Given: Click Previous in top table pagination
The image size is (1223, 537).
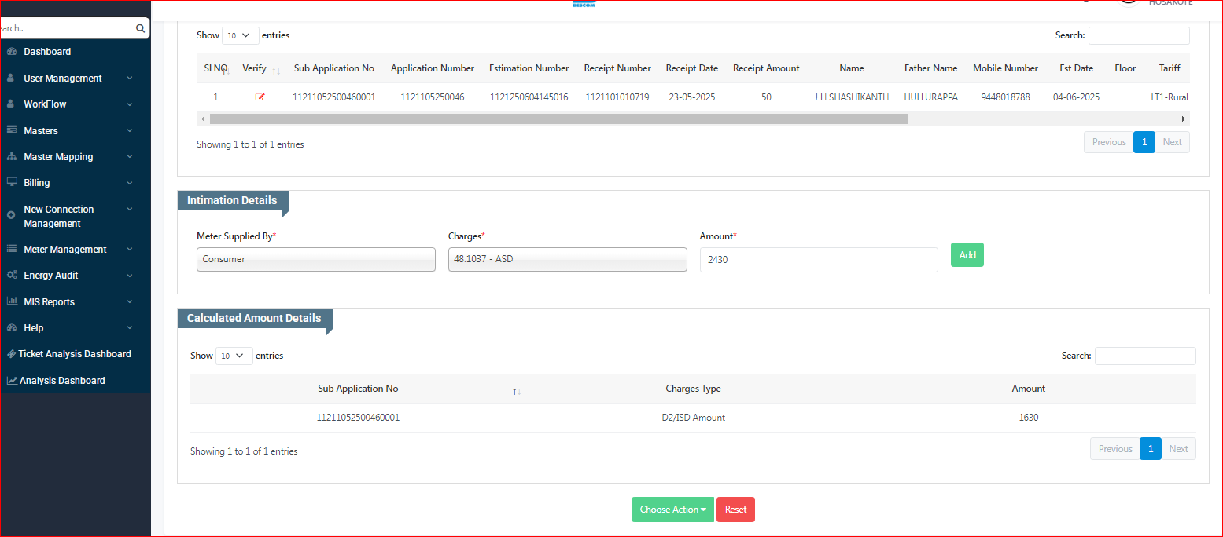Looking at the screenshot, I should (1109, 142).
